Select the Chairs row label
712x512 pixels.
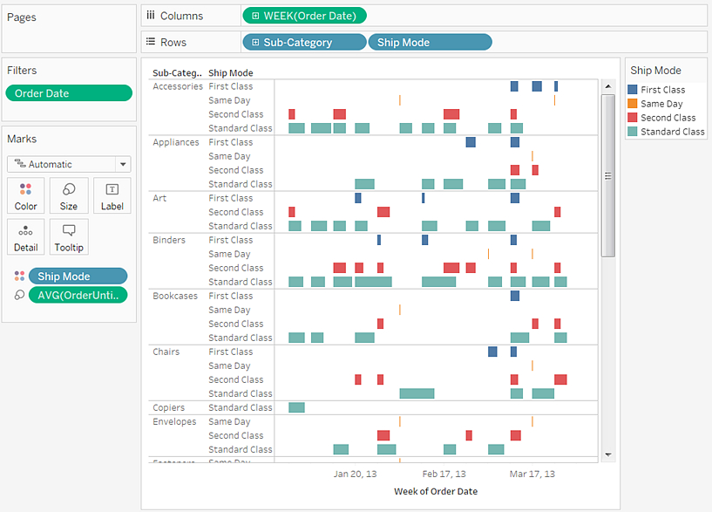(x=166, y=352)
